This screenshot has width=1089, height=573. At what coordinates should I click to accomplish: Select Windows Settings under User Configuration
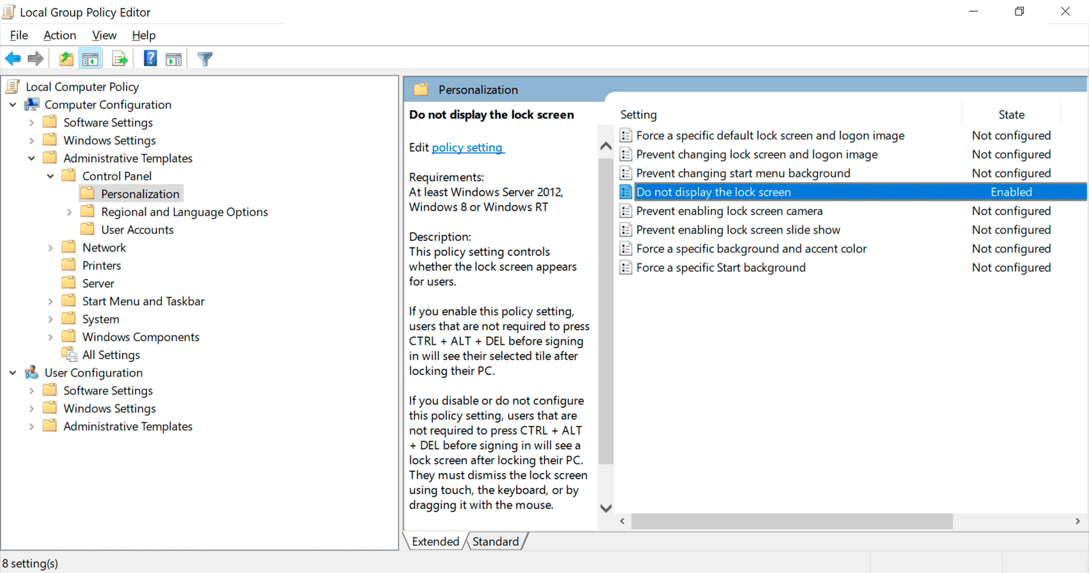(x=110, y=408)
